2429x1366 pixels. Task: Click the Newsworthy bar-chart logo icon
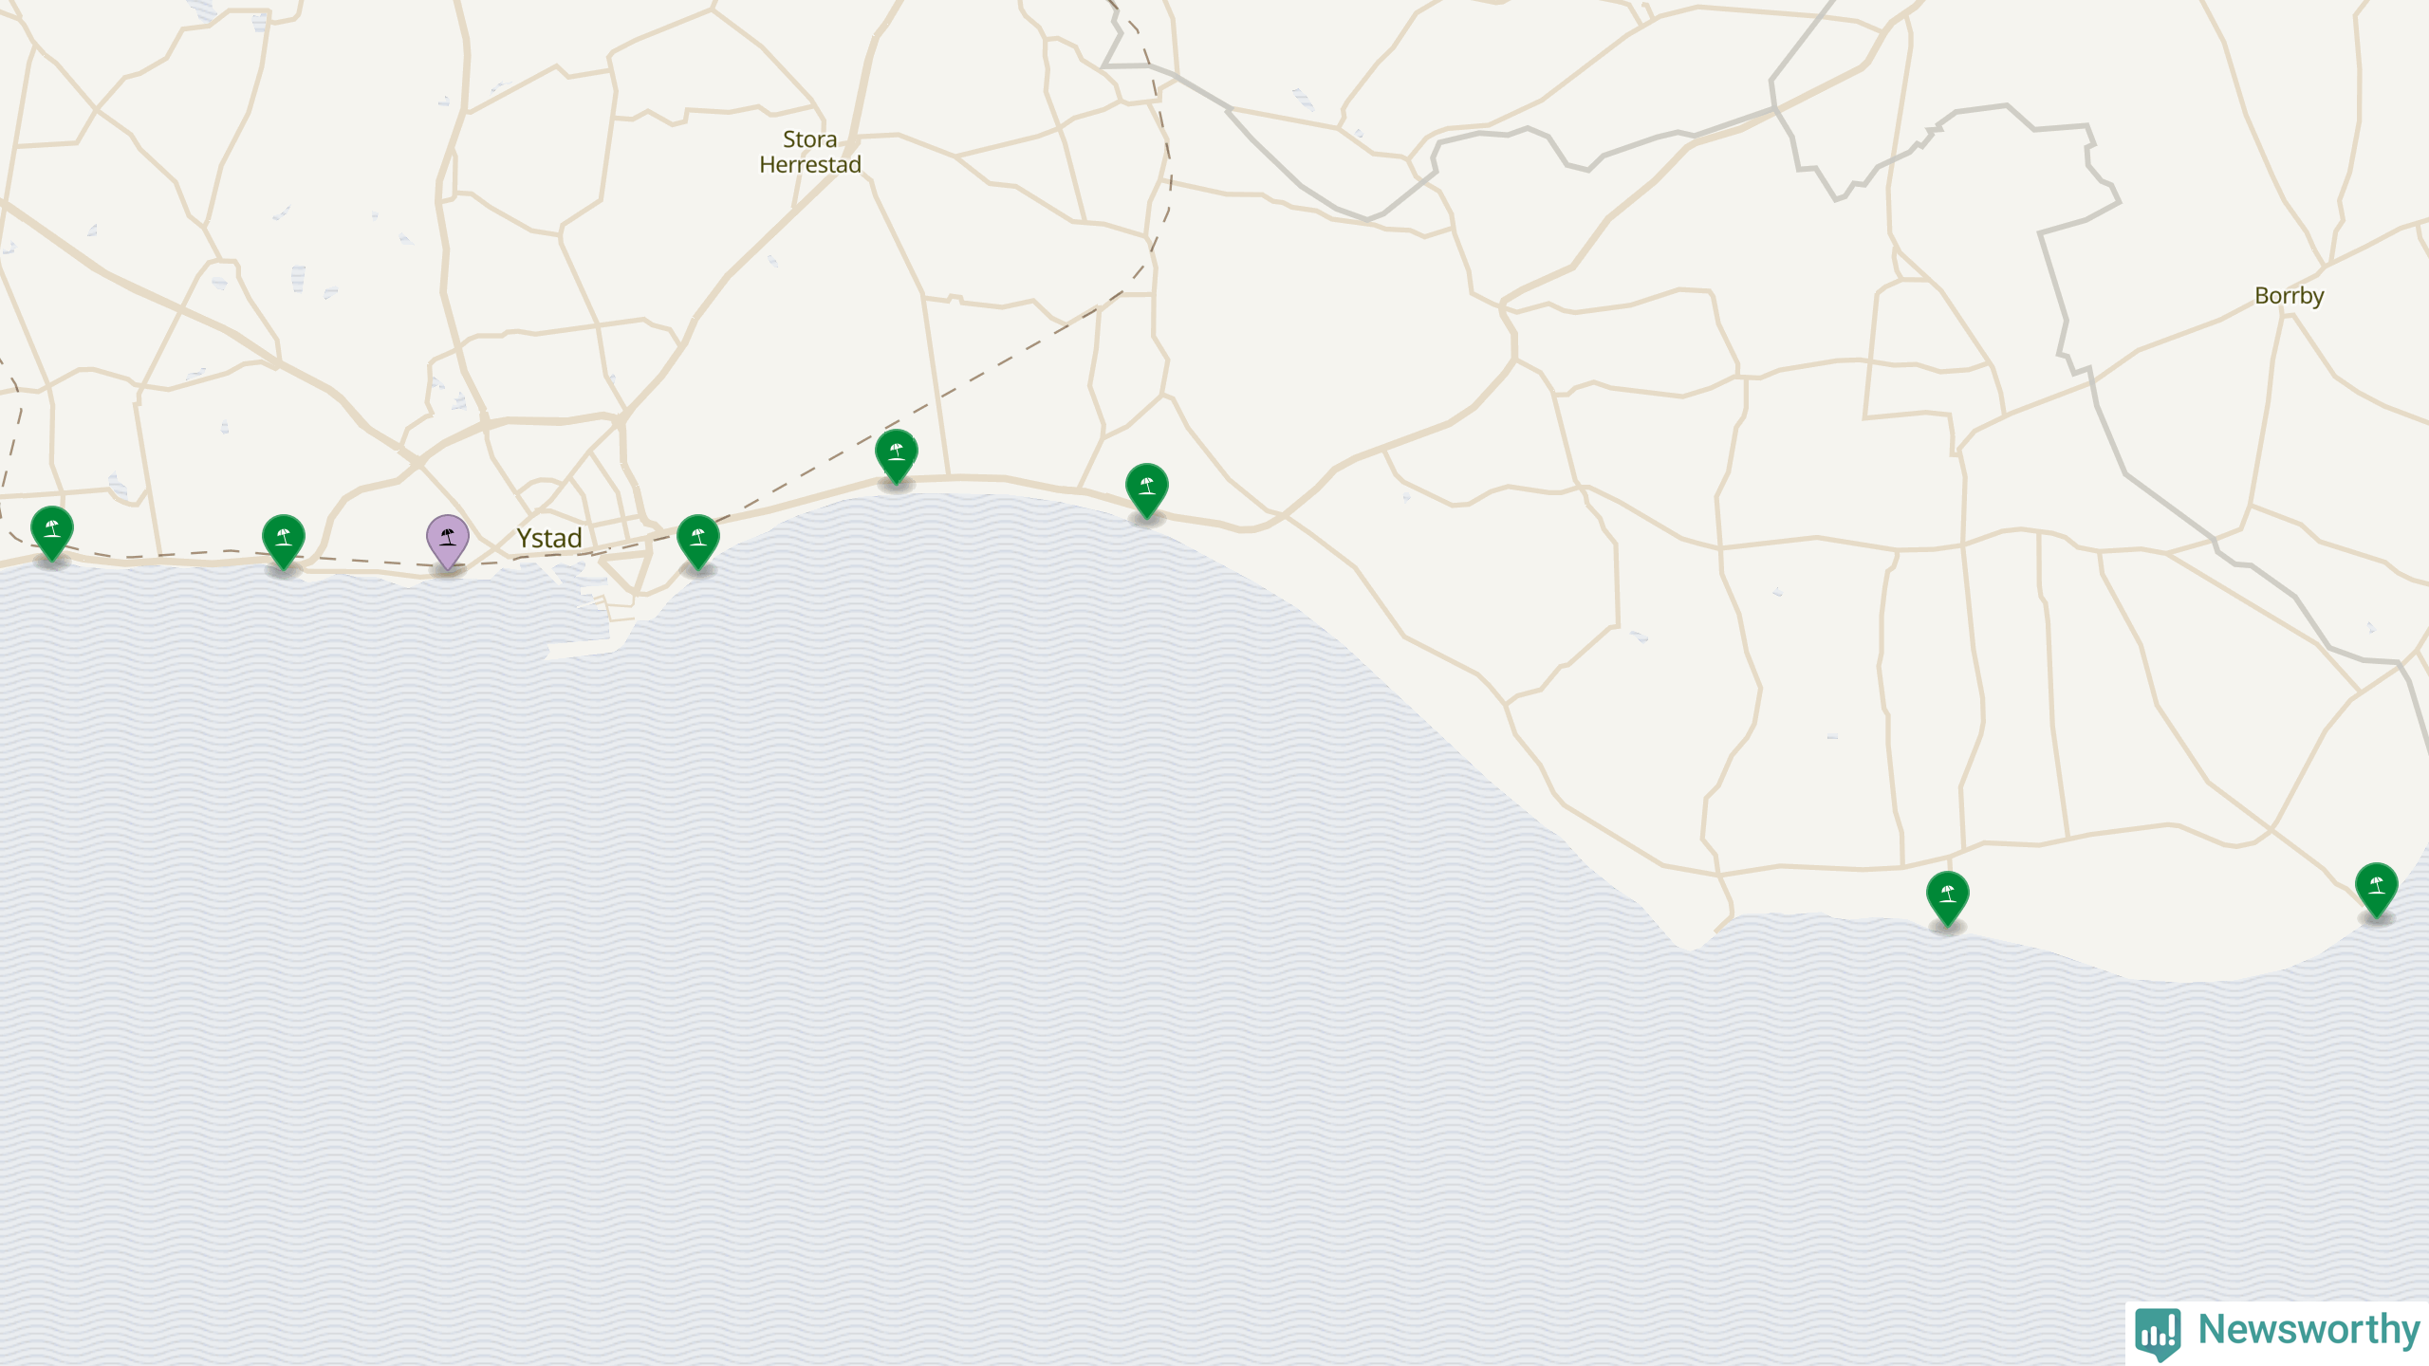(x=2159, y=1333)
